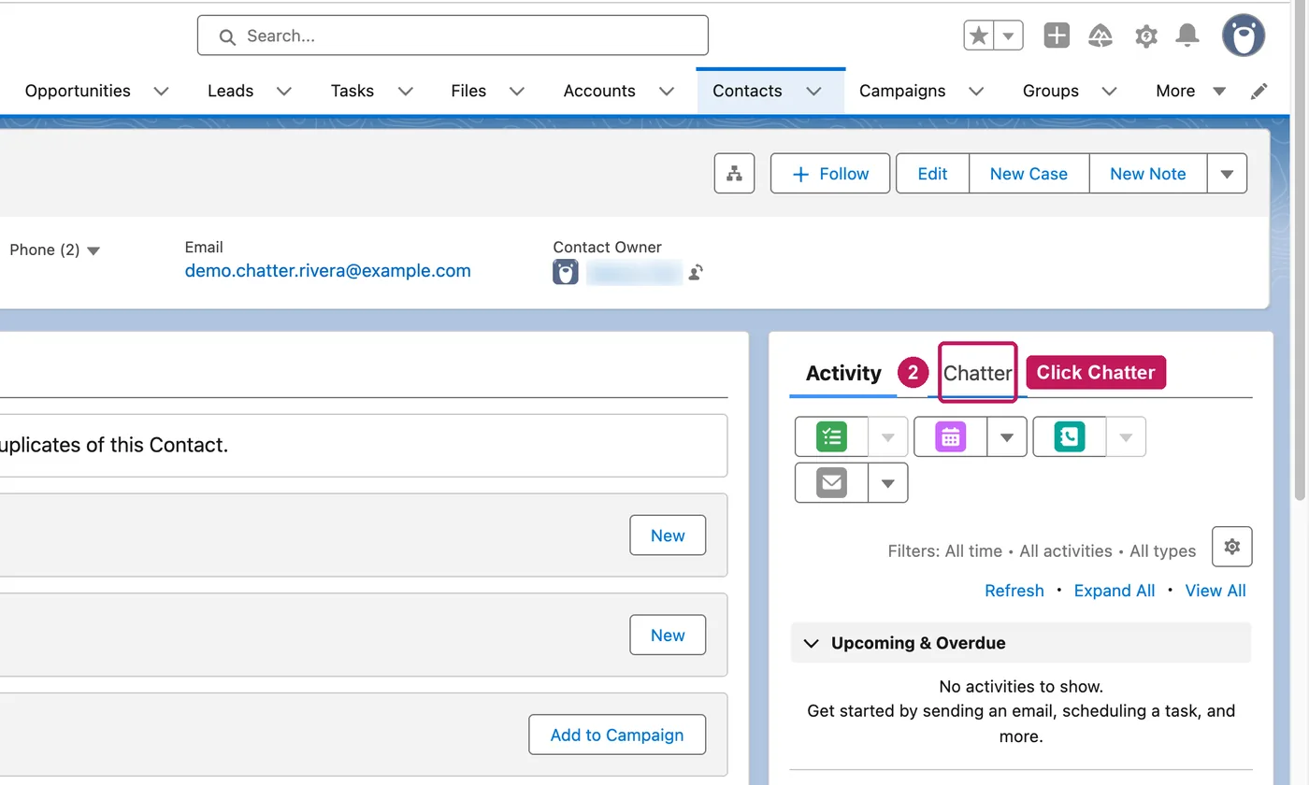This screenshot has height=785, width=1309.
Task: Click the magnifier icon in search box
Action: [x=227, y=36]
